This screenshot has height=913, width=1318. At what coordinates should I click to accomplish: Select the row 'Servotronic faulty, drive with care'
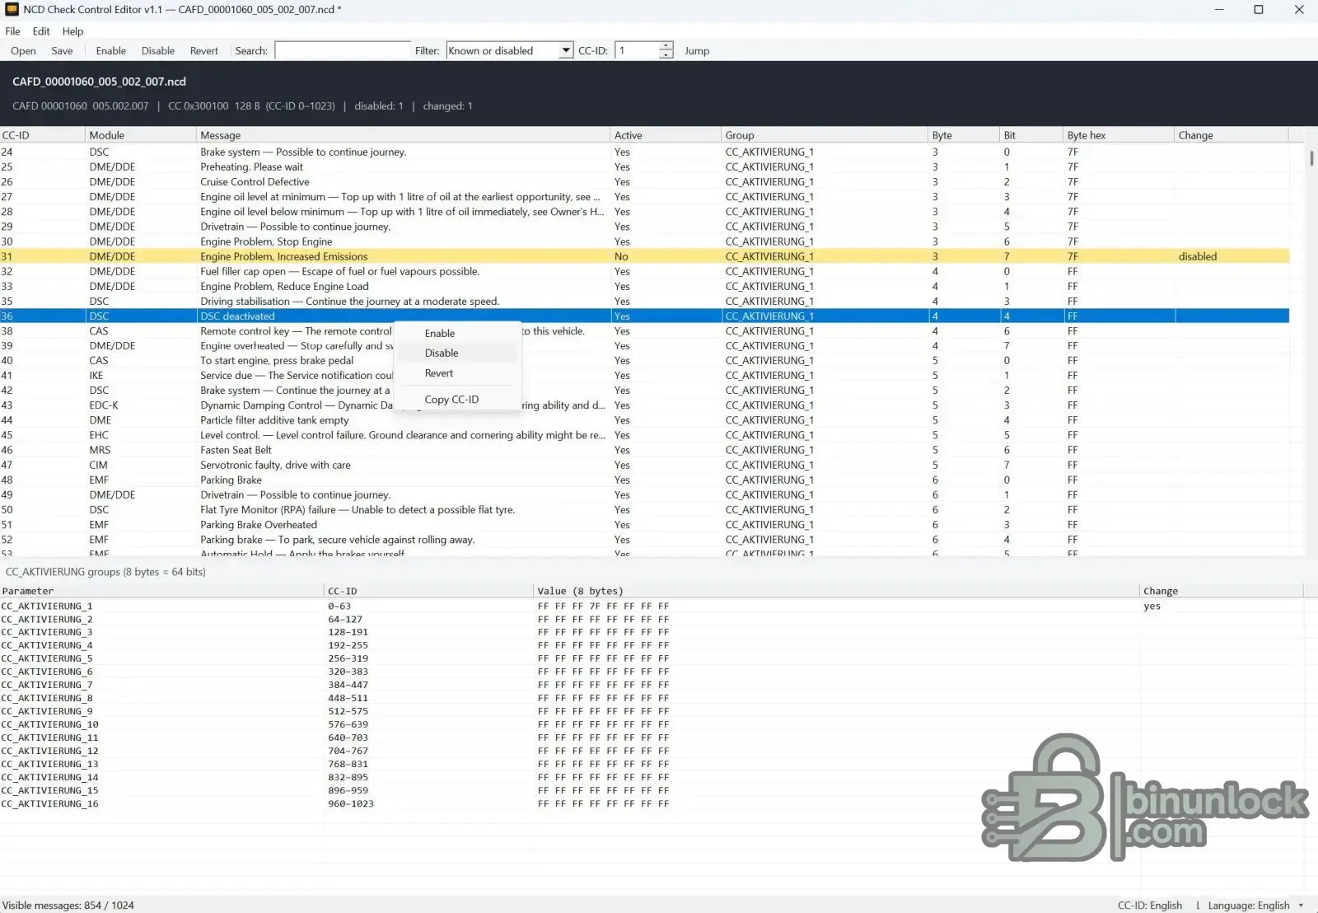point(644,465)
